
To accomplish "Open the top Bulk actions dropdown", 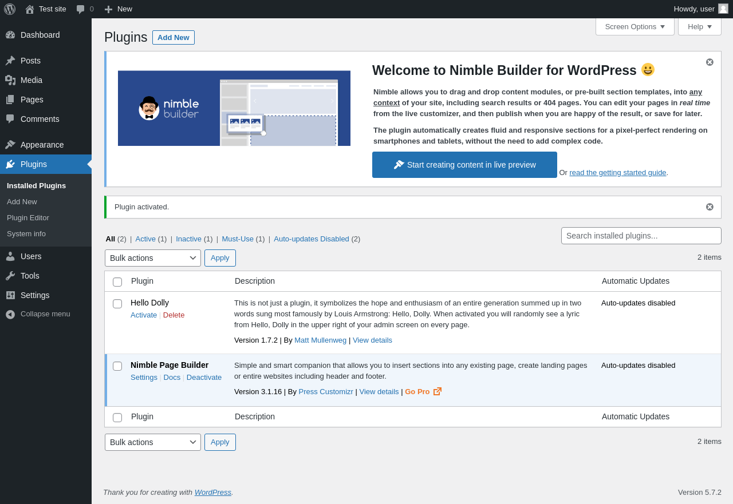I will 153,258.
